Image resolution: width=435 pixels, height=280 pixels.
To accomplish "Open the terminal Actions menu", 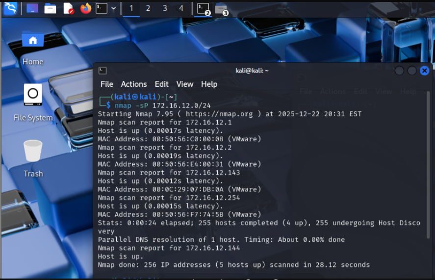I will (x=134, y=84).
